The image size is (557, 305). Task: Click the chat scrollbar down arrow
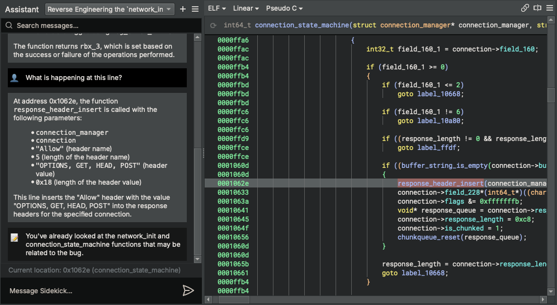(x=197, y=259)
